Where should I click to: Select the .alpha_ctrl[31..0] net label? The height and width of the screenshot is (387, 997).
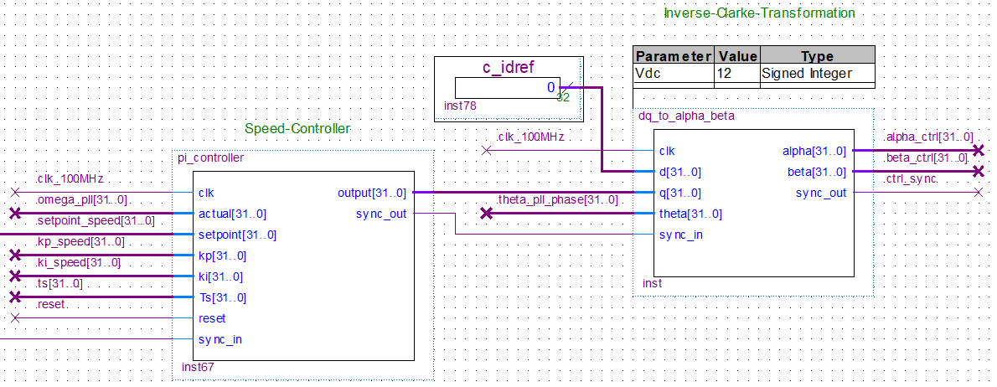pyautogui.click(x=928, y=137)
